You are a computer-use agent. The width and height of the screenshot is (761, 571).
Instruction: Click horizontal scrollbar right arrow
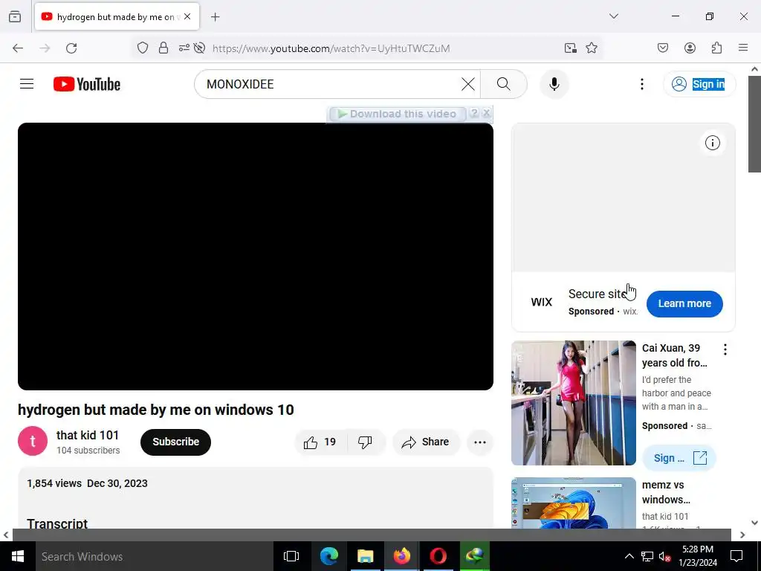(x=742, y=535)
